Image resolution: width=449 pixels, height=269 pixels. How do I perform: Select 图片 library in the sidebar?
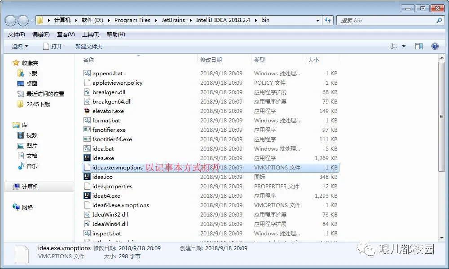coord(27,146)
